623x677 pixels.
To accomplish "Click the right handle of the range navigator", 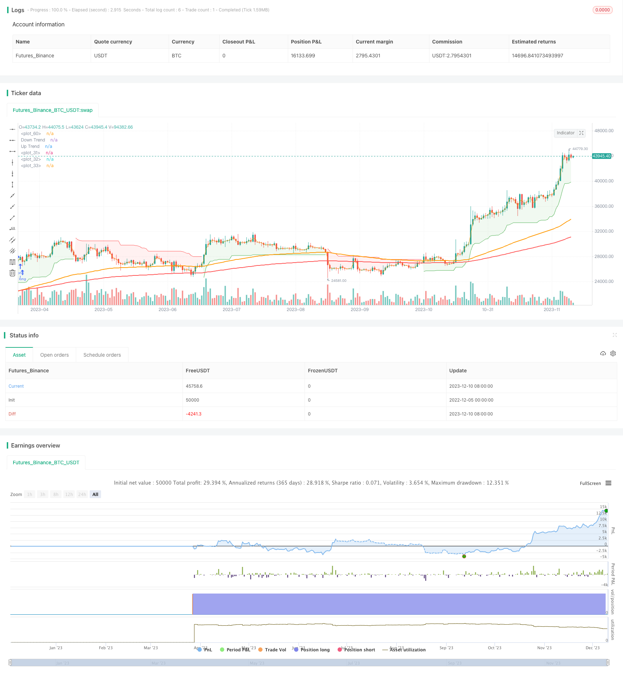I will 608,662.
